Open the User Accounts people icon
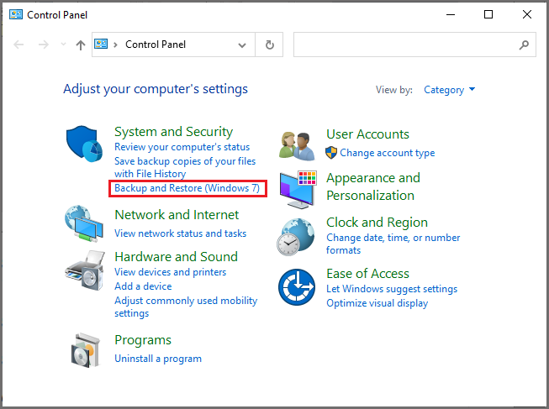This screenshot has width=549, height=409. tap(297, 146)
